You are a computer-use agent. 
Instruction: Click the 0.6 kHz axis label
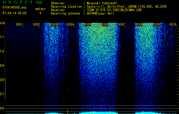pos(2,108)
